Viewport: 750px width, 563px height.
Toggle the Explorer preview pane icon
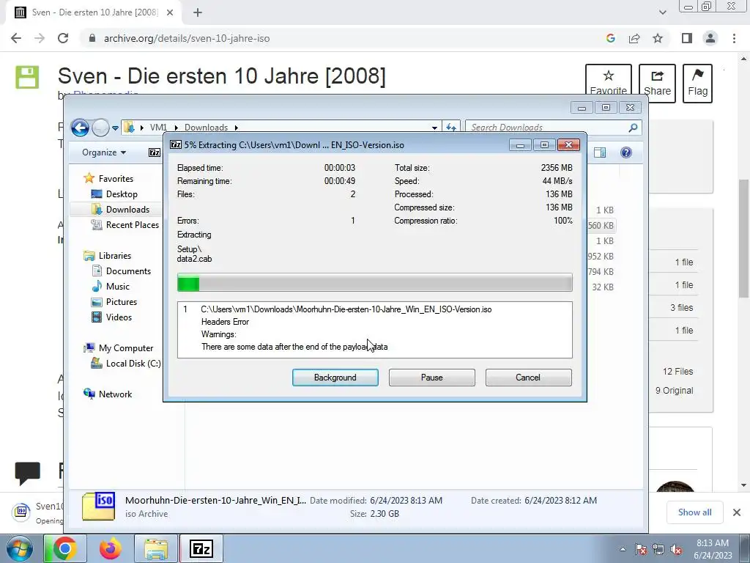599,152
